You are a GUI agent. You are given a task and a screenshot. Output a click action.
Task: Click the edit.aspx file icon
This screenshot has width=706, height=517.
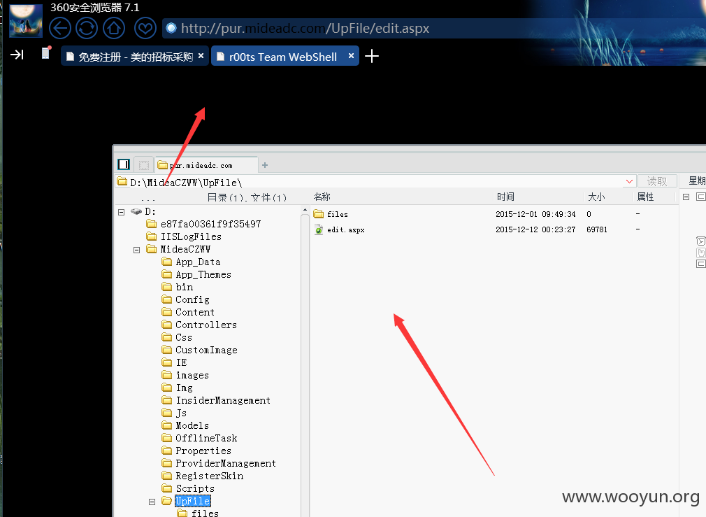tap(319, 229)
